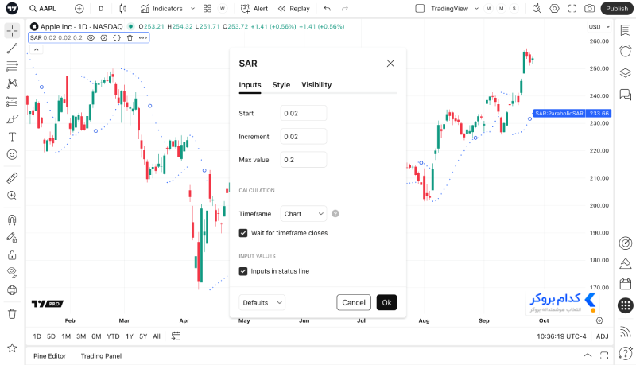Collapse the indicator legend arrow
The height and width of the screenshot is (365, 636).
pyautogui.click(x=36, y=49)
